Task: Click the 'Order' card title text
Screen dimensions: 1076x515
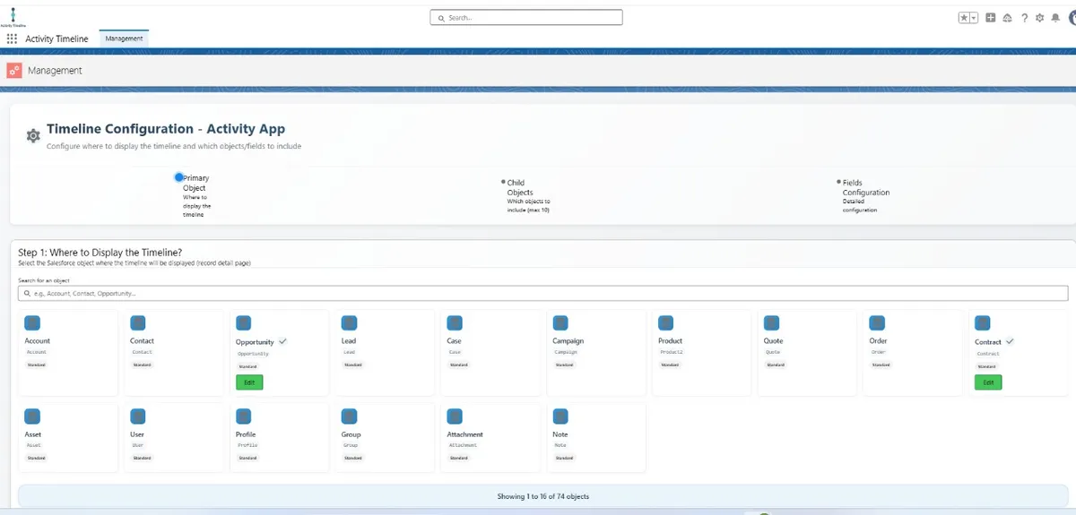Action: click(878, 341)
